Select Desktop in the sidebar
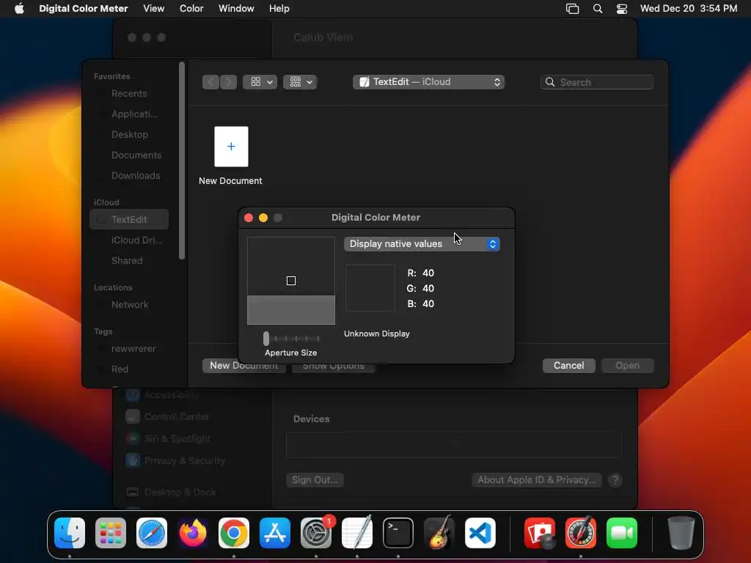The height and width of the screenshot is (563, 751). click(129, 135)
